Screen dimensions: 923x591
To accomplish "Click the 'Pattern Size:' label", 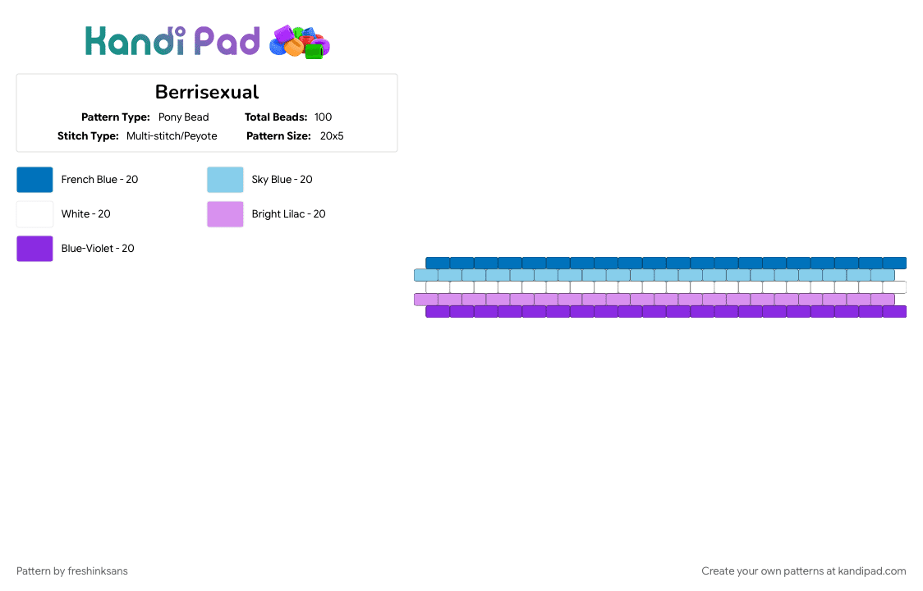I will click(x=278, y=136).
